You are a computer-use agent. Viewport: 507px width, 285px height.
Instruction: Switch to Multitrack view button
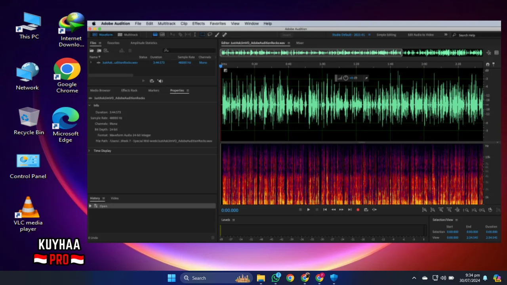[128, 35]
